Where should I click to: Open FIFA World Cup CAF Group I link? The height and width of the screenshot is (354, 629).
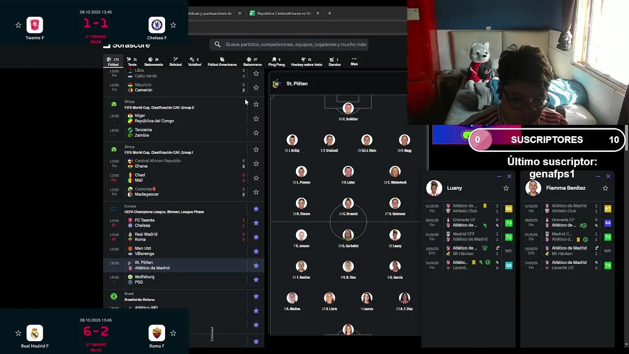[x=159, y=152]
